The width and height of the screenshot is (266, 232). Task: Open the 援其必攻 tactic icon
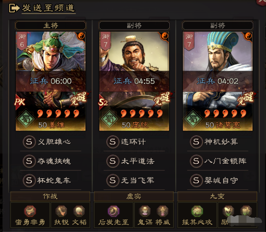(197, 211)
